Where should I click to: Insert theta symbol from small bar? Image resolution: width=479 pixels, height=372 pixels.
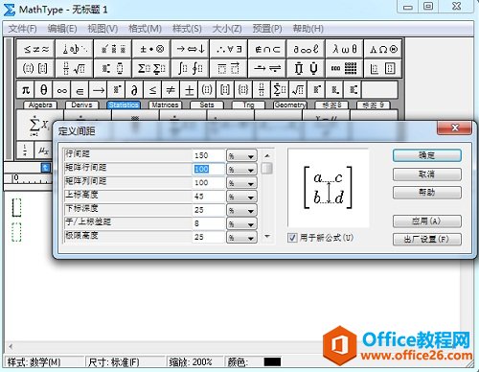click(x=44, y=90)
